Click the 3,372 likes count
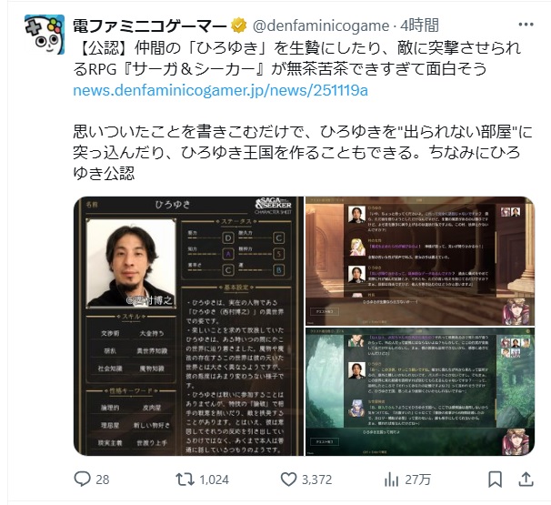 pyautogui.click(x=316, y=480)
